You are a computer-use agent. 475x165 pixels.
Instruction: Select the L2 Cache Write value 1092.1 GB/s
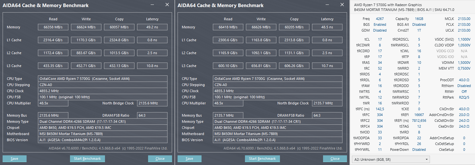pyautogui.click(x=261, y=53)
